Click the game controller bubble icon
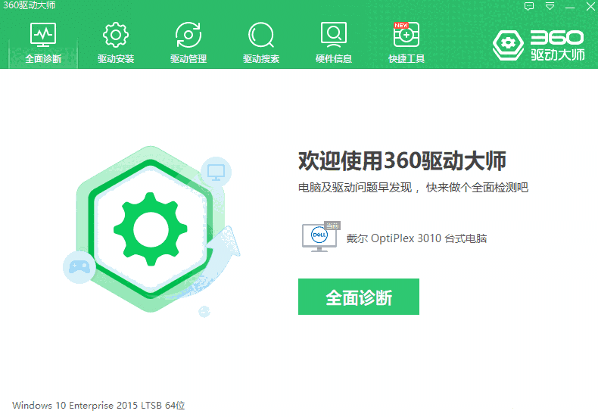 79,267
